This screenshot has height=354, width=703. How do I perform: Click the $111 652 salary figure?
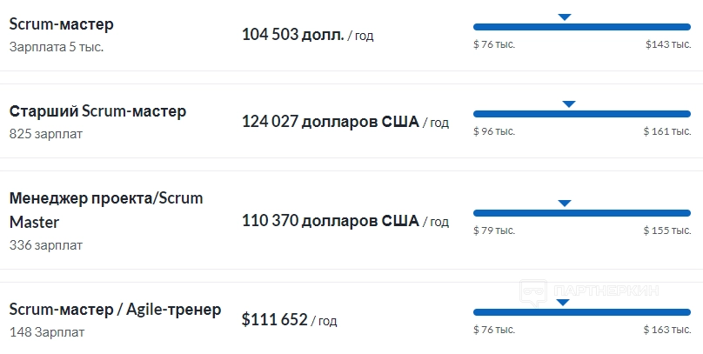[x=275, y=320]
